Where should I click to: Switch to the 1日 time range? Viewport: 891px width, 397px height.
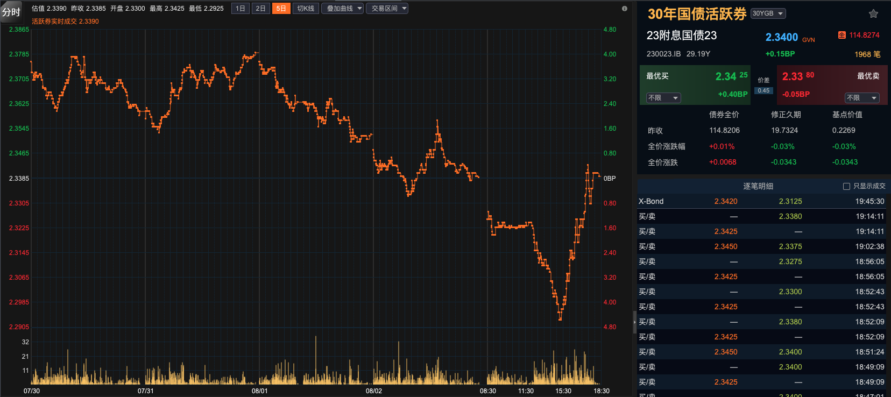tap(240, 9)
